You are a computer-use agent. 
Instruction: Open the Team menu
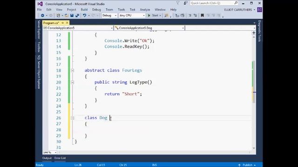pos(109,10)
